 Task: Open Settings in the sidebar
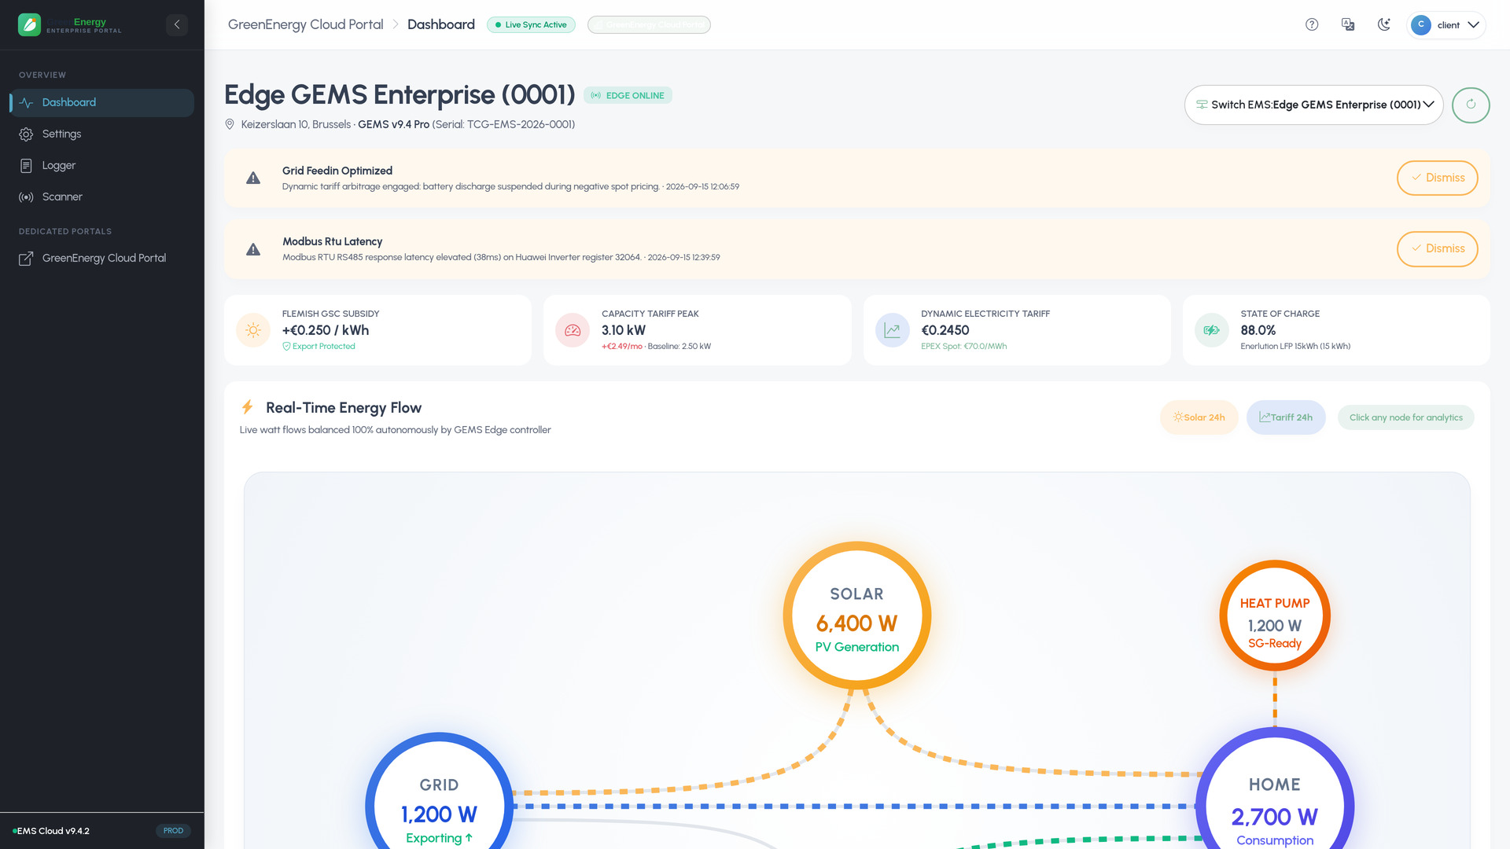click(x=102, y=134)
